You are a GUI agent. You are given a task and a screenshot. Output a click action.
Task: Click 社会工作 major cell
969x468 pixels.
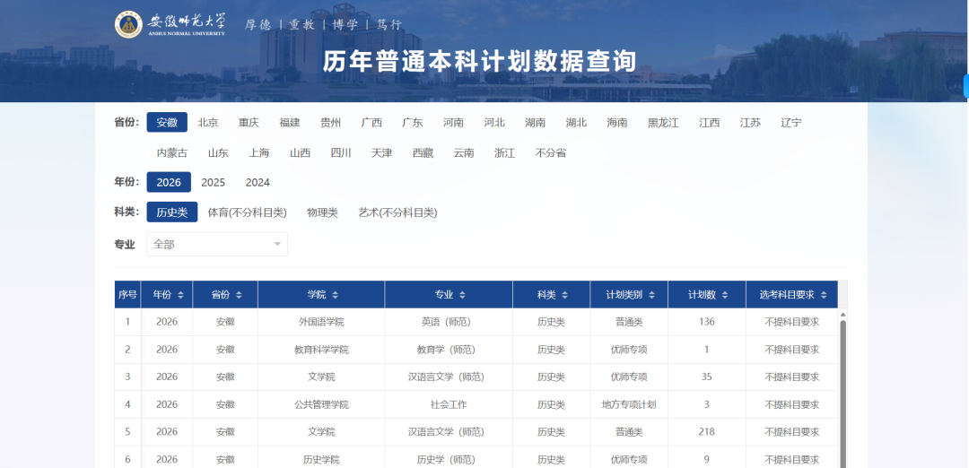pos(449,404)
